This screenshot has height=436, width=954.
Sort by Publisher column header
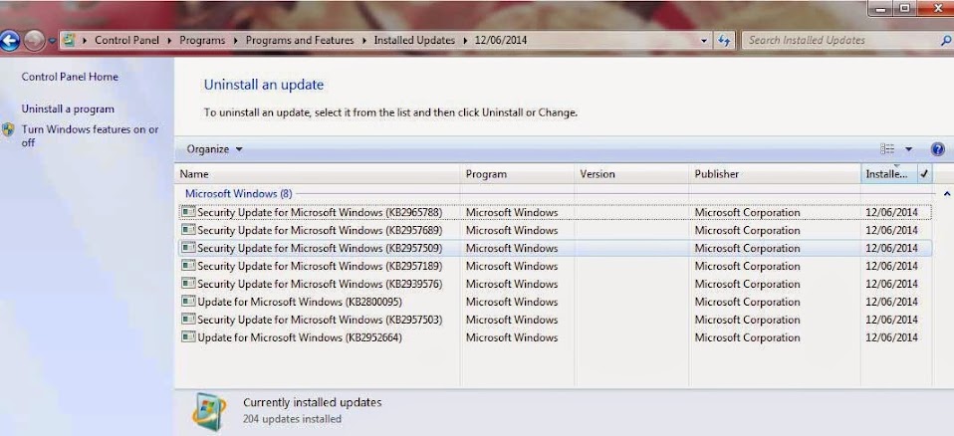pyautogui.click(x=775, y=174)
